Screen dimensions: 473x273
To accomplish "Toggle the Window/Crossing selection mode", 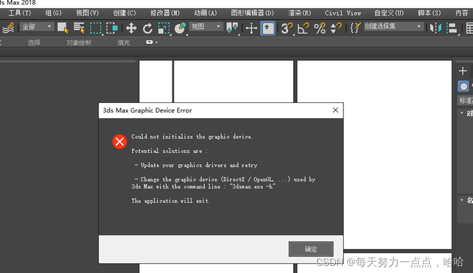I will tap(112, 28).
